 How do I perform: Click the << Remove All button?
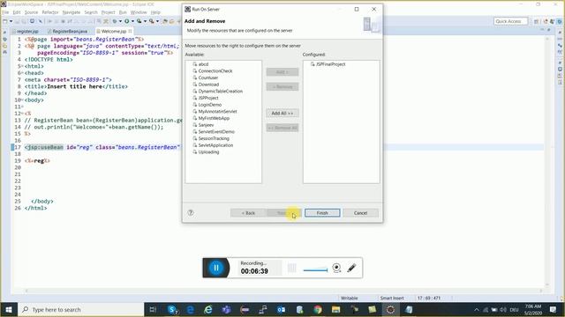point(282,128)
